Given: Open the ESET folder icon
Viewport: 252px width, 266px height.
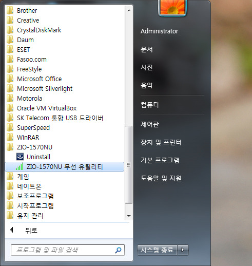Looking at the screenshot, I should pos(10,49).
